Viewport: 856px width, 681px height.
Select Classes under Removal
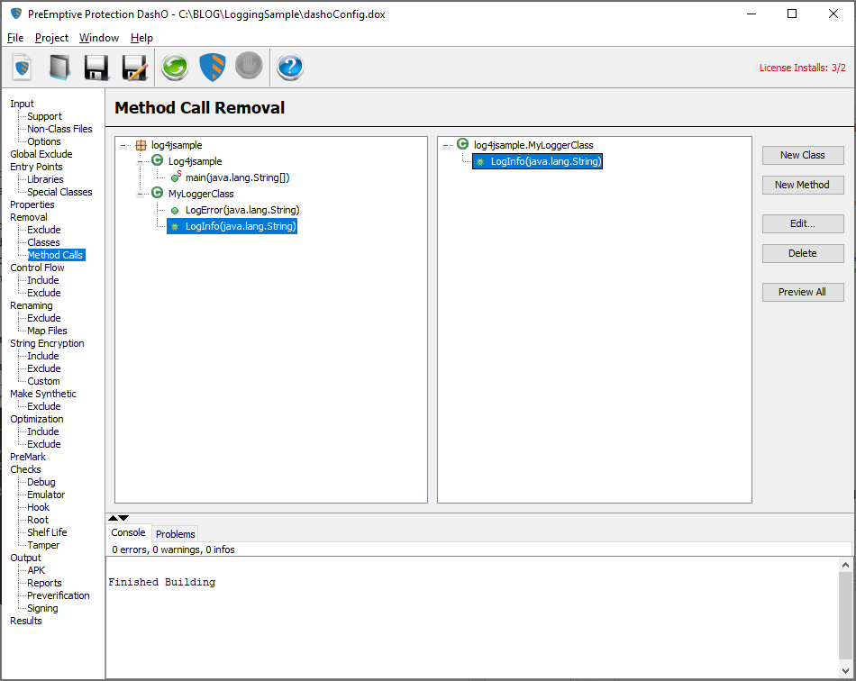[43, 242]
